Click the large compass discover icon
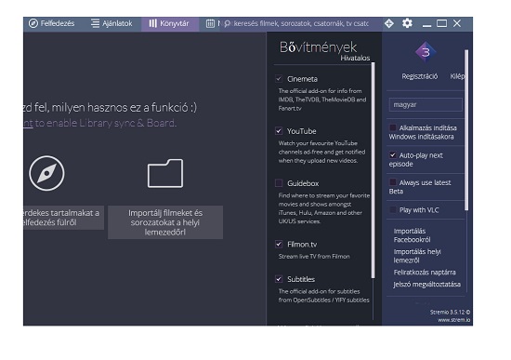 [x=46, y=173]
